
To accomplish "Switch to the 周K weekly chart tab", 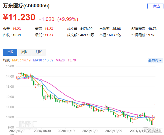I will click(24, 52).
